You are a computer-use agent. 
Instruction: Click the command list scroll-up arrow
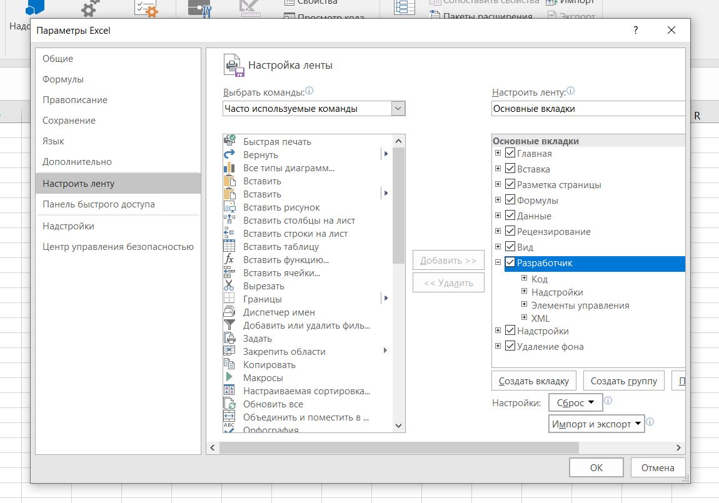click(398, 141)
